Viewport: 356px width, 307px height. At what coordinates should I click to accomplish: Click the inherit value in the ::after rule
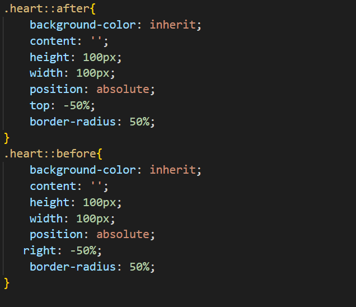point(172,25)
